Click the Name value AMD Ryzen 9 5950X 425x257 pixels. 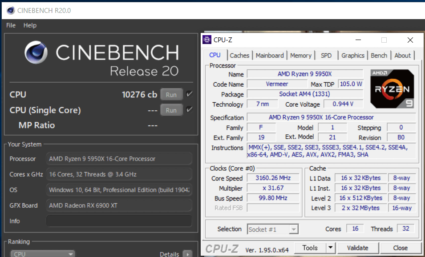(305, 74)
